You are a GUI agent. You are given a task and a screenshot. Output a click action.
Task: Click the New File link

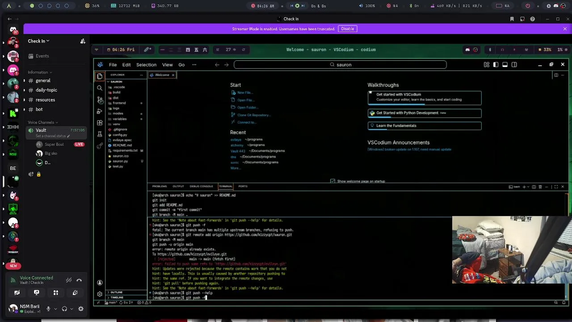242,93
